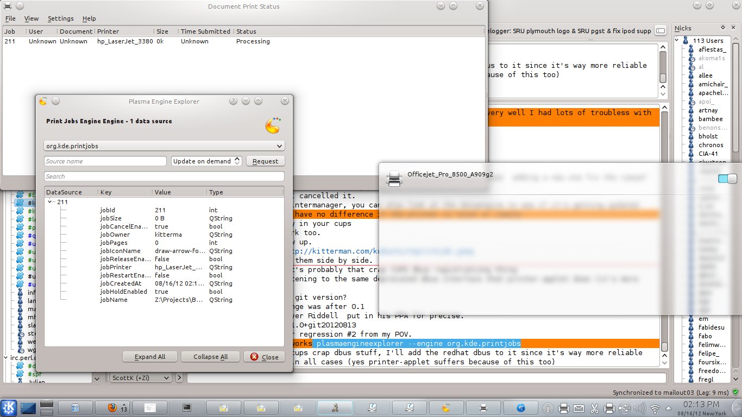Click the Search field in Engine Explorer
This screenshot has width=742, height=417.
tap(164, 176)
